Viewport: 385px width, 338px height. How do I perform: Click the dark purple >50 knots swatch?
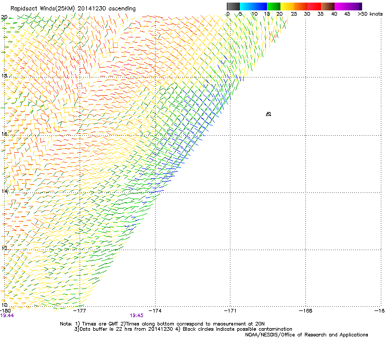(360, 6)
